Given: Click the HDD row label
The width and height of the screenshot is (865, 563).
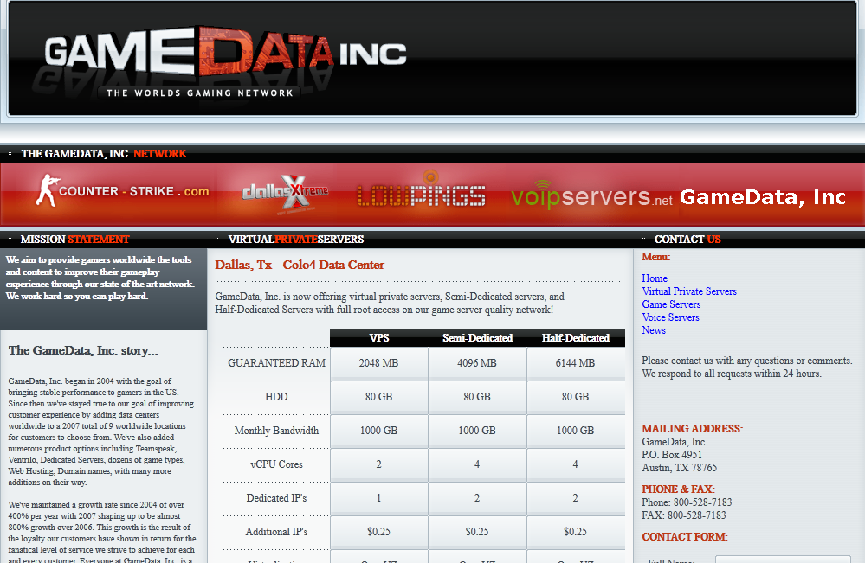Looking at the screenshot, I should click(x=276, y=397).
